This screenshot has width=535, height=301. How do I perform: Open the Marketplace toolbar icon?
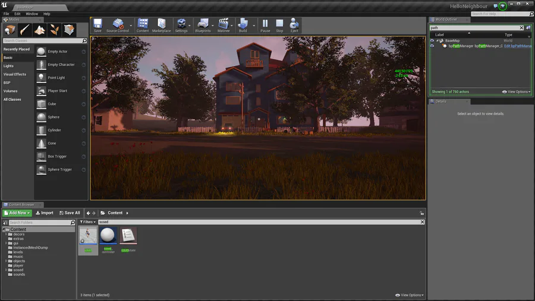pyautogui.click(x=161, y=25)
